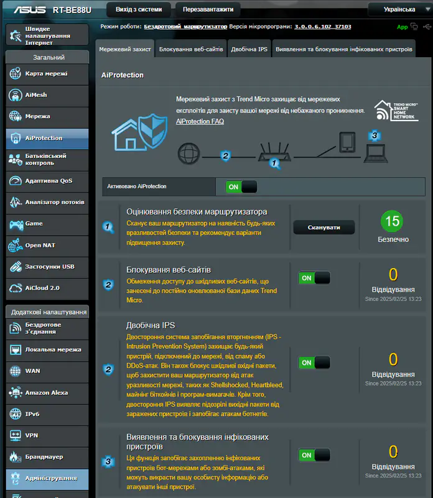This screenshot has width=433, height=498.
Task: Click the VPN icon in sidebar
Action: pyautogui.click(x=16, y=435)
